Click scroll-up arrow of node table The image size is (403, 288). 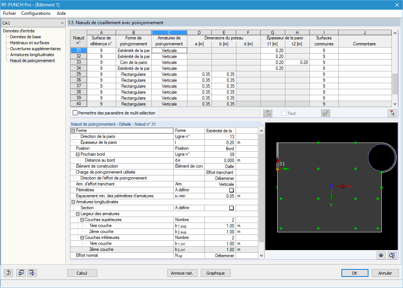395,33
